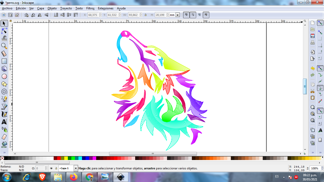Click Zoom to fit drawing icon

point(313,114)
